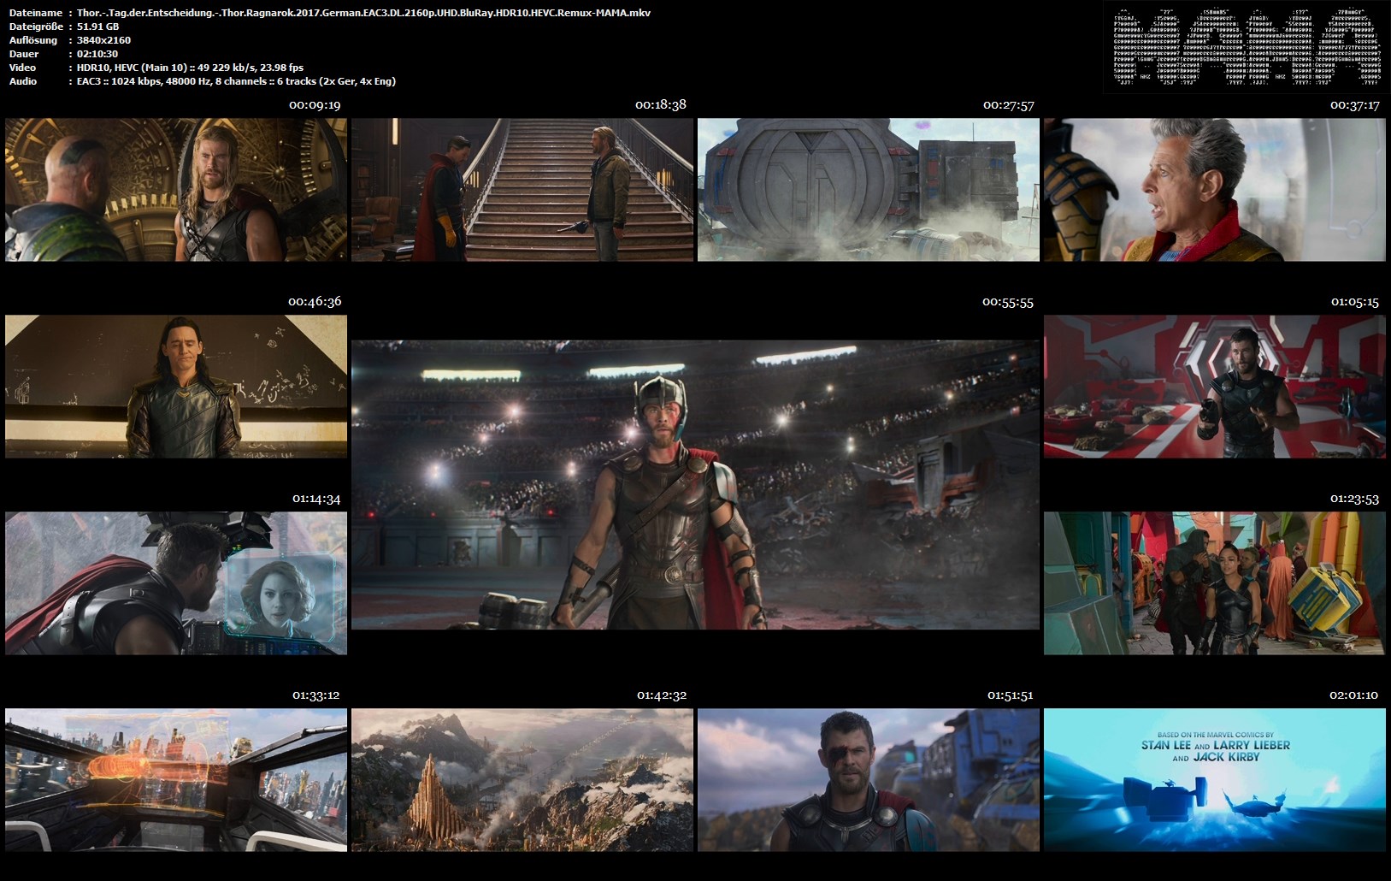Open the cockpit video-call thumbnail at 01:14:34
Image resolution: width=1391 pixels, height=881 pixels.
[176, 583]
